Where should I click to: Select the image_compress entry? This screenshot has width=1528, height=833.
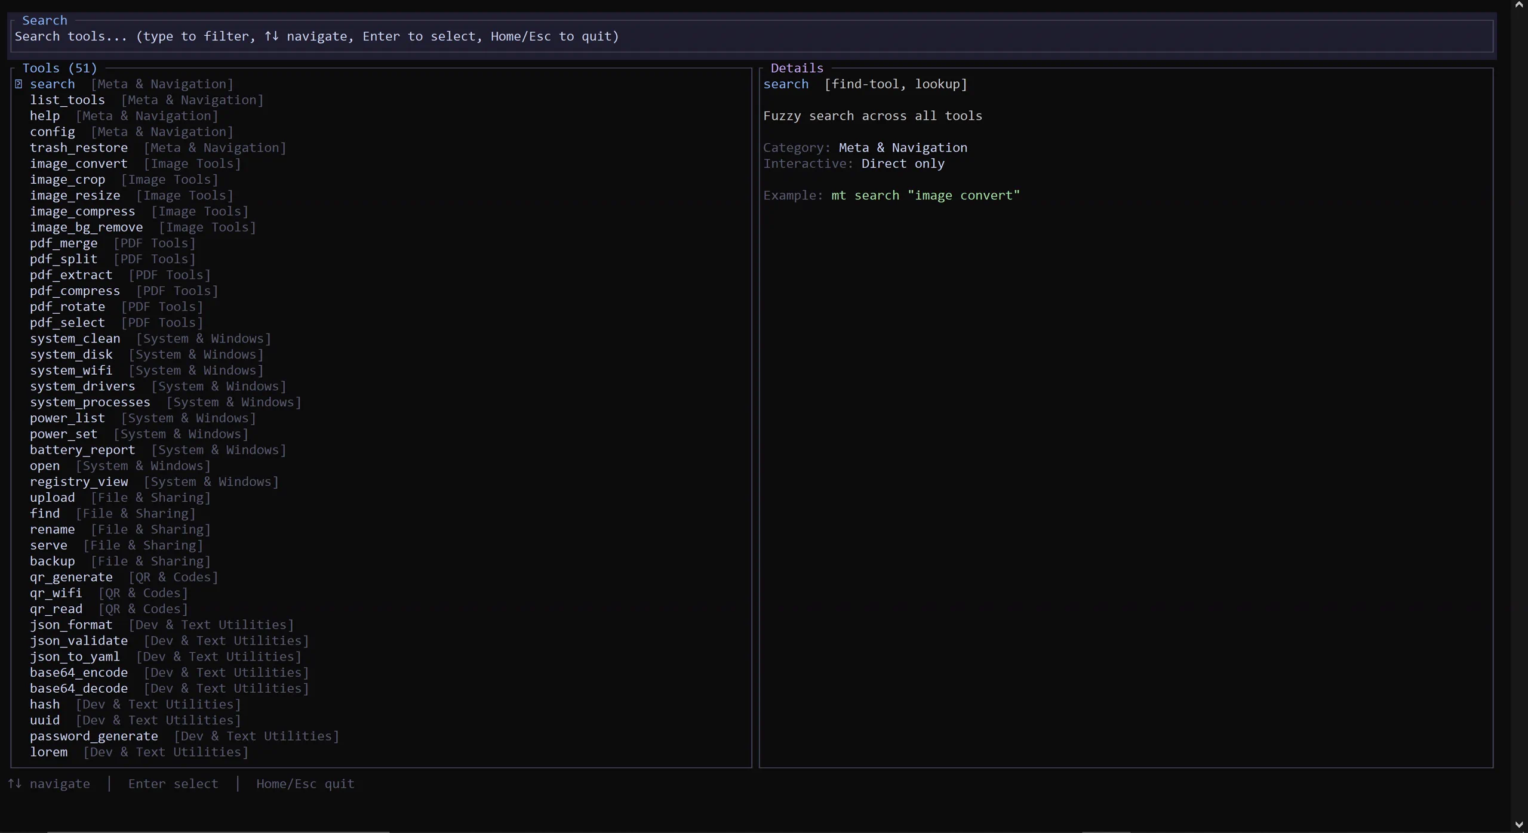point(381,212)
